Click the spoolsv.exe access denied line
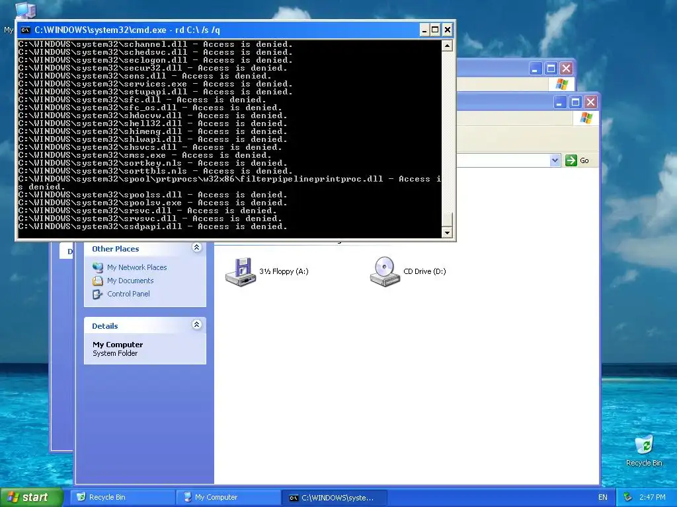Image resolution: width=677 pixels, height=507 pixels. pyautogui.click(x=153, y=203)
